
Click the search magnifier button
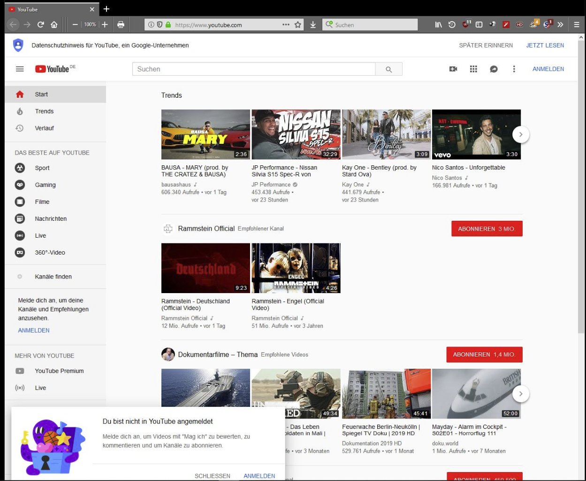click(x=388, y=69)
